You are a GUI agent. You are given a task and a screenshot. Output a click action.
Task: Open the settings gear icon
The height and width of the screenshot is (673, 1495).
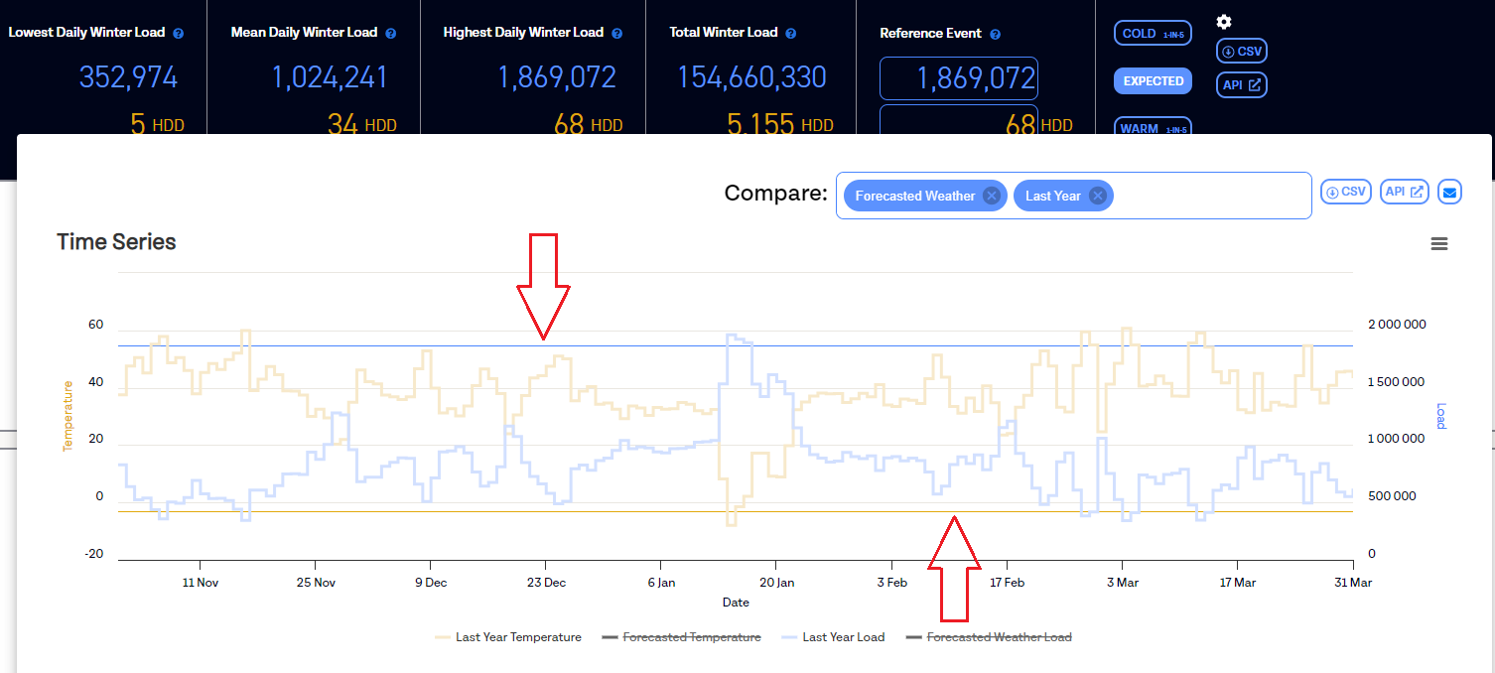click(x=1223, y=22)
